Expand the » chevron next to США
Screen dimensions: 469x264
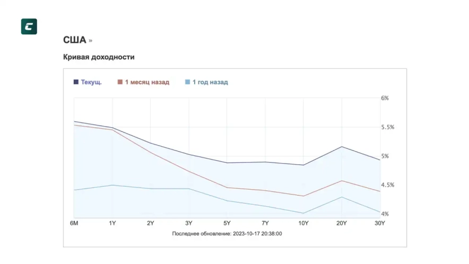tap(91, 41)
